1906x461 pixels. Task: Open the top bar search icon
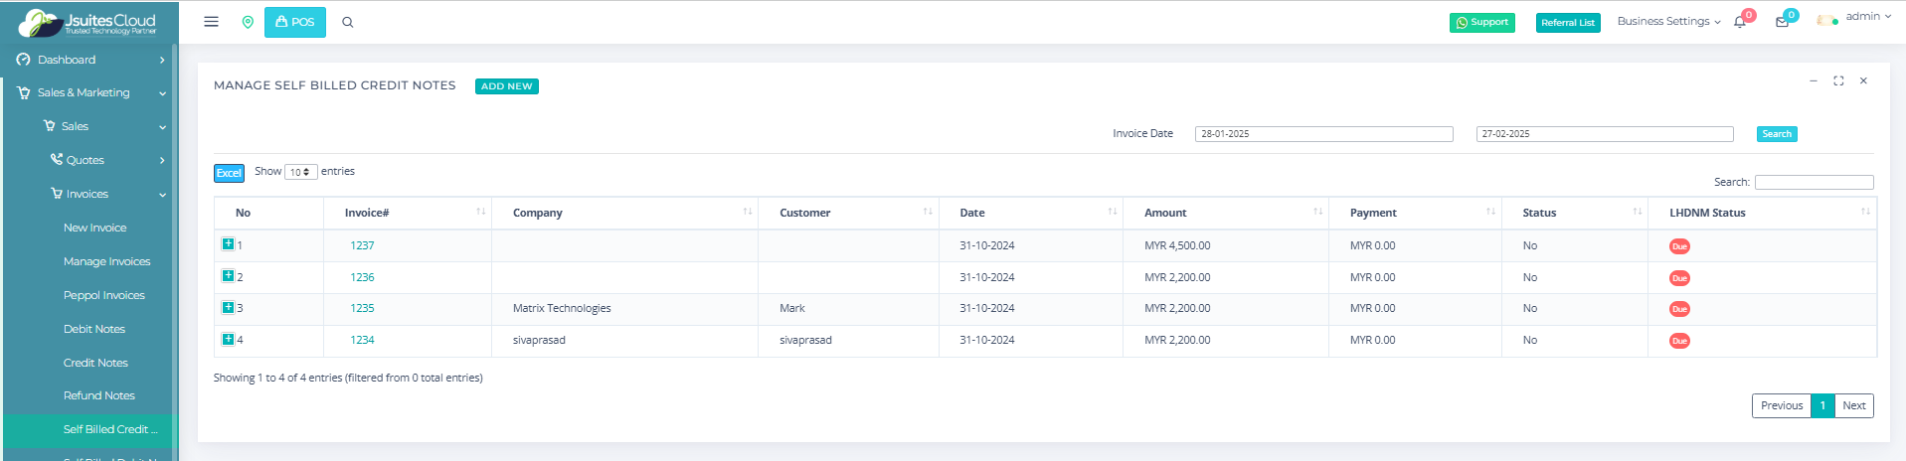348,22
